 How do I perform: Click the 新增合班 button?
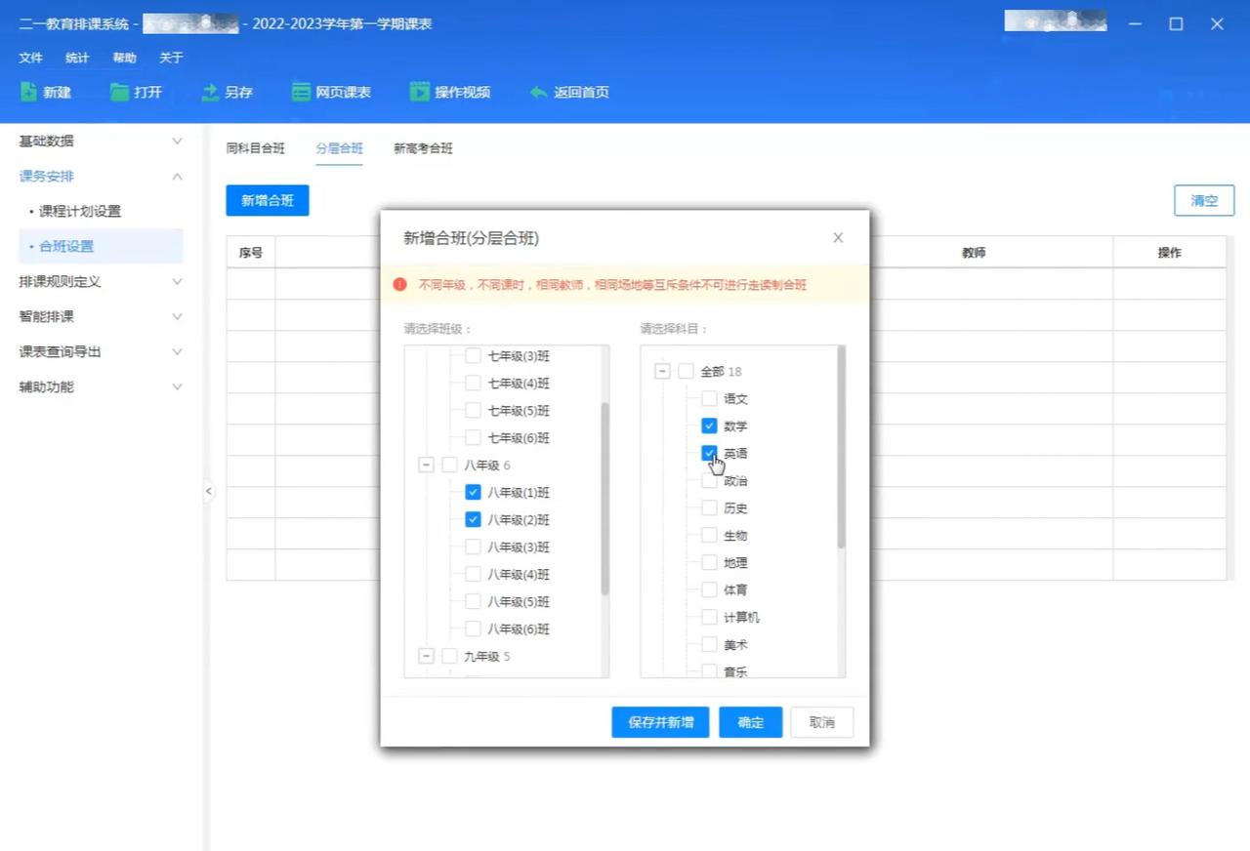pos(268,200)
